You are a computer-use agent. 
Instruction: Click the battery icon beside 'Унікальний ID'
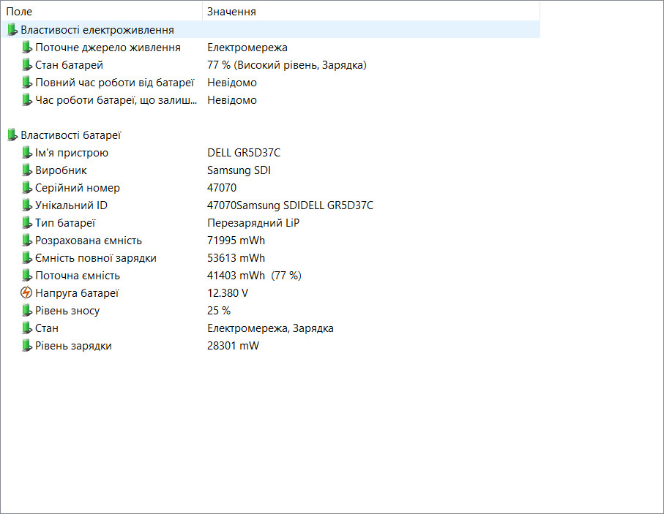[26, 205]
